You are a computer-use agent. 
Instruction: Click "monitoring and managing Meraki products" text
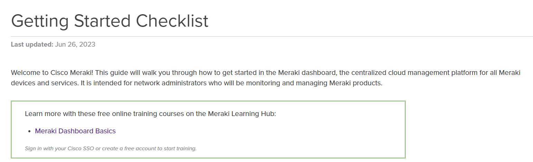(314, 84)
